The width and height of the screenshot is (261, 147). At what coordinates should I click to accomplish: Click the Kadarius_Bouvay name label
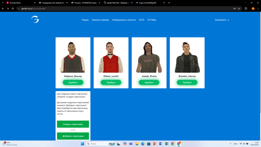pyautogui.click(x=73, y=76)
